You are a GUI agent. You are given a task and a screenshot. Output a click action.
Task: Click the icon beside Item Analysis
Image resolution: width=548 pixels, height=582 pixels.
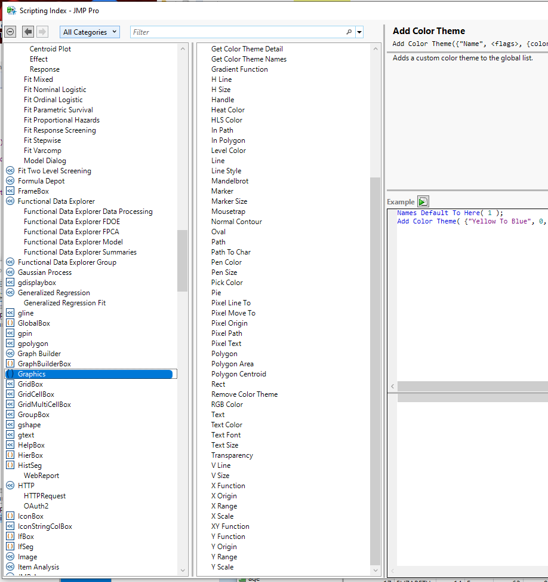[10, 567]
